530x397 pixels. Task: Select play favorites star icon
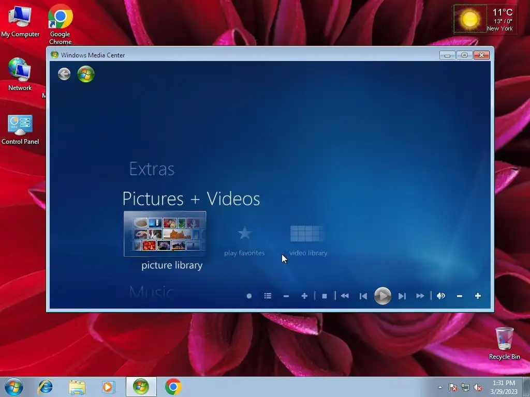(244, 233)
